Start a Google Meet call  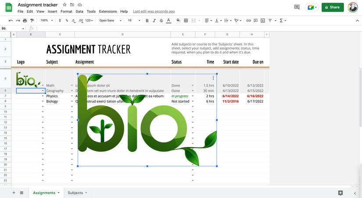(312, 7)
